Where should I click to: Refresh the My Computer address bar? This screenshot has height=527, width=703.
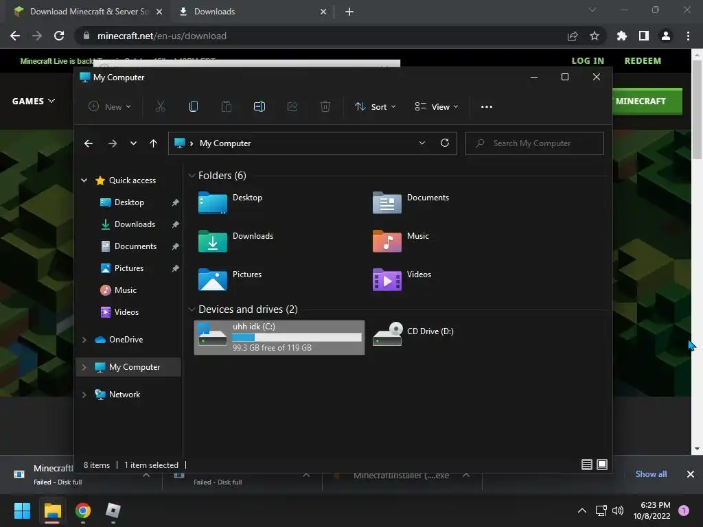[x=445, y=143]
